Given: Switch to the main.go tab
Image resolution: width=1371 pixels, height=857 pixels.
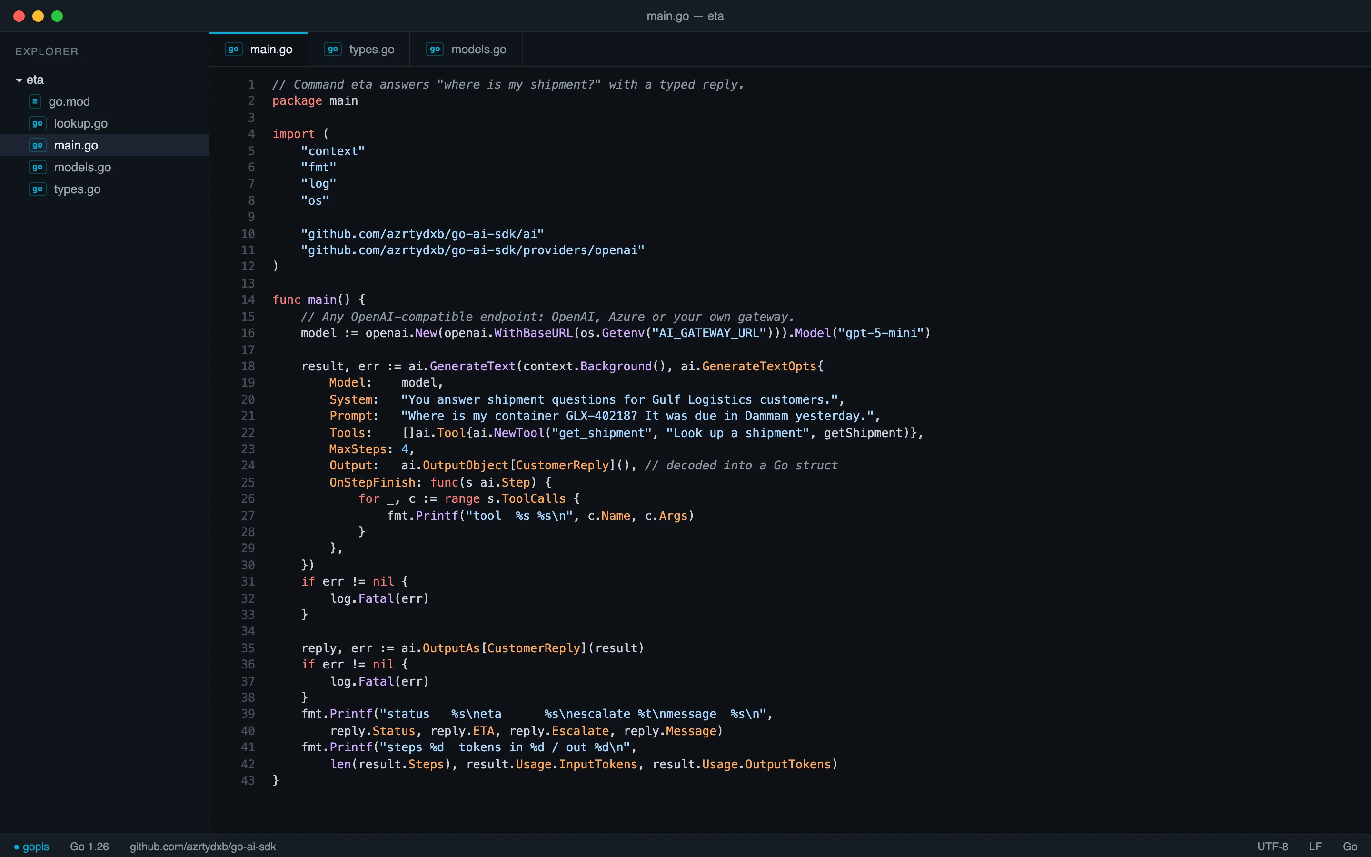Looking at the screenshot, I should coord(258,50).
